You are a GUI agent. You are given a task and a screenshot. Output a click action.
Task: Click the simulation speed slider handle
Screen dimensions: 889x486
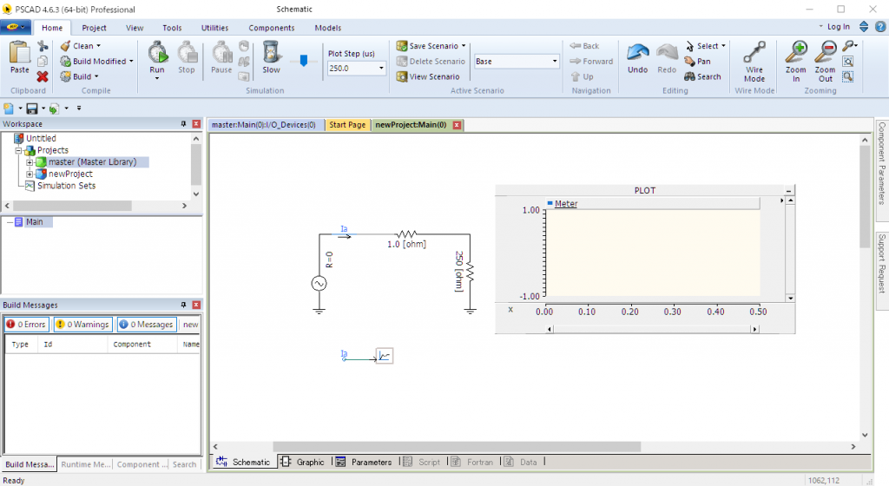[303, 61]
